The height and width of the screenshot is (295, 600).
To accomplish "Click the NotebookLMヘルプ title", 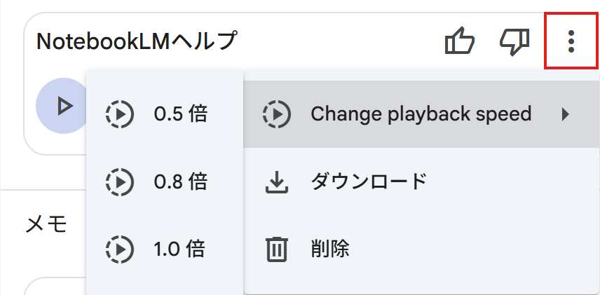I will click(136, 42).
